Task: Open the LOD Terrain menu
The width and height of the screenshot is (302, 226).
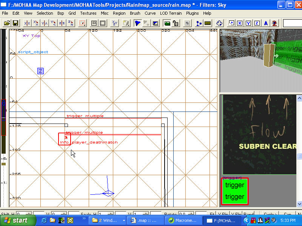Action: pyautogui.click(x=171, y=13)
